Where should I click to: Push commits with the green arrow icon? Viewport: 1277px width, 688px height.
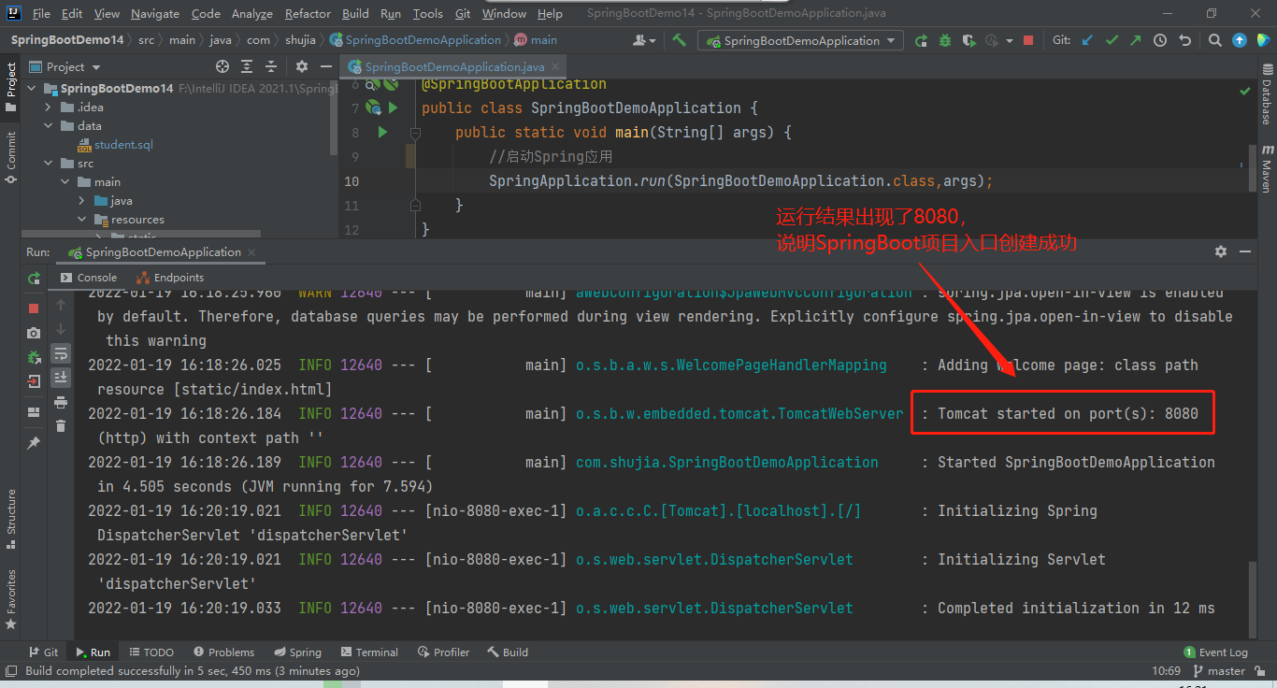tap(1135, 40)
